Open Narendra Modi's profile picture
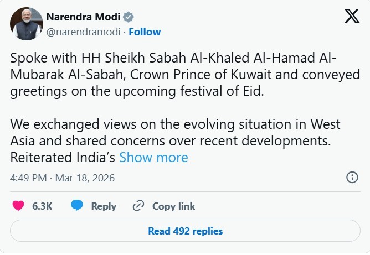 [27, 24]
